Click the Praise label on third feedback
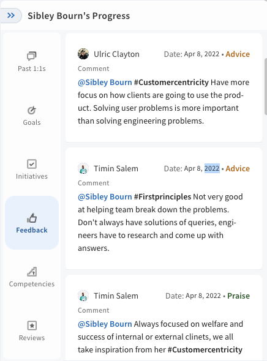The height and width of the screenshot is (361, 267). tap(238, 296)
